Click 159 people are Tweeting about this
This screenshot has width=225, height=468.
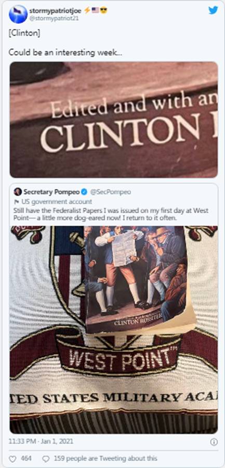tap(105, 459)
